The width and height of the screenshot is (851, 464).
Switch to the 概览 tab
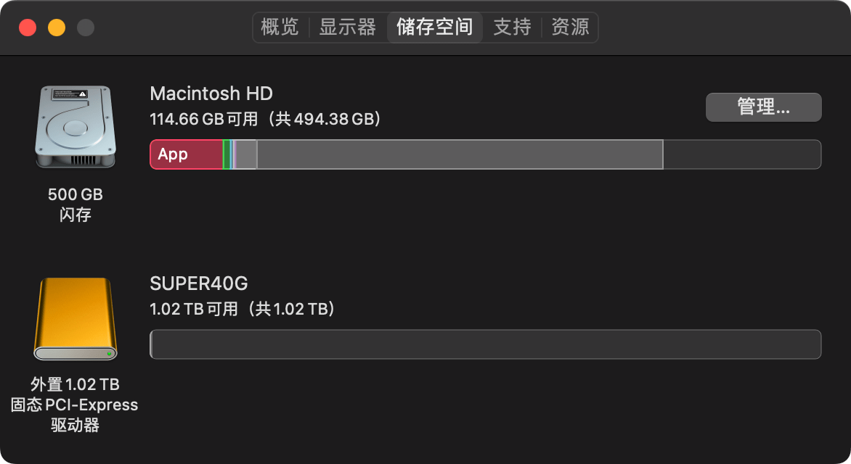[x=280, y=27]
